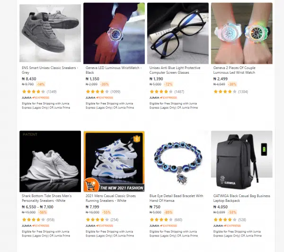The image size is (284, 252).
Task: Select the ₦ 2,499 price of couple watch
Action: click(x=220, y=79)
